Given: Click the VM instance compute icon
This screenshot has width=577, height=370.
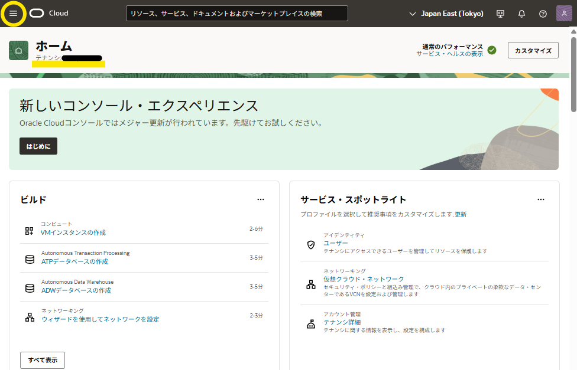Looking at the screenshot, I should (29, 231).
